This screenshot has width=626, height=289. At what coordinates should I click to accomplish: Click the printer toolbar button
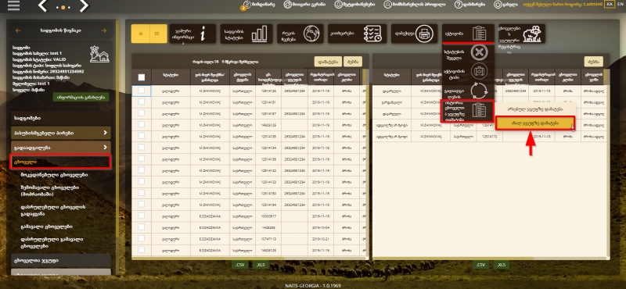click(414, 34)
